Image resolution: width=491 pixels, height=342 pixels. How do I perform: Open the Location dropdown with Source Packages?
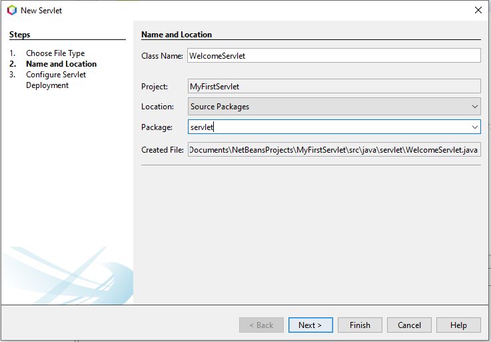[333, 107]
